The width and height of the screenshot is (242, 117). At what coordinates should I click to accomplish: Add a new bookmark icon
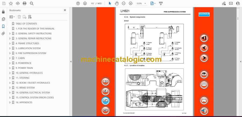[x=24, y=17]
